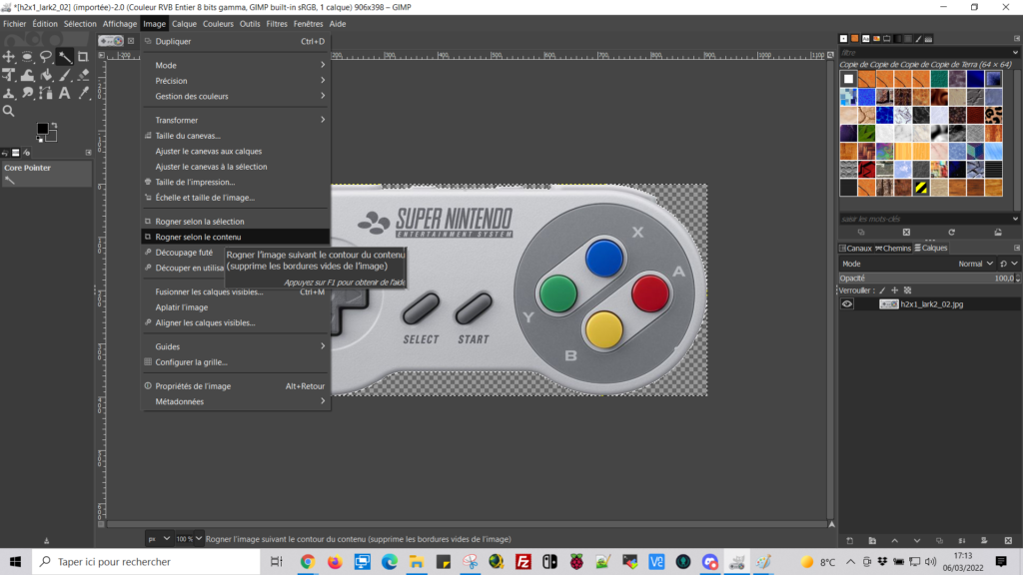Select the h2x1_lark2_02.jpg layer thumbnail
The width and height of the screenshot is (1023, 575).
coord(888,304)
